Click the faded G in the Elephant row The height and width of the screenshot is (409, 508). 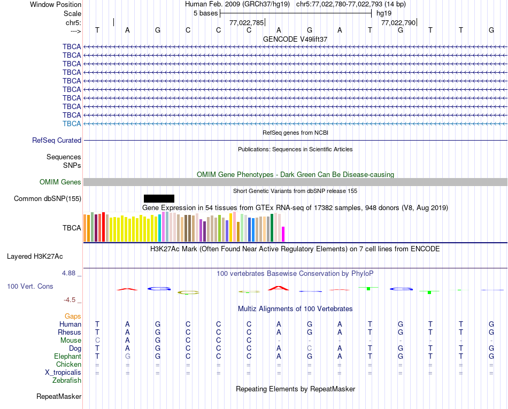[x=128, y=356]
